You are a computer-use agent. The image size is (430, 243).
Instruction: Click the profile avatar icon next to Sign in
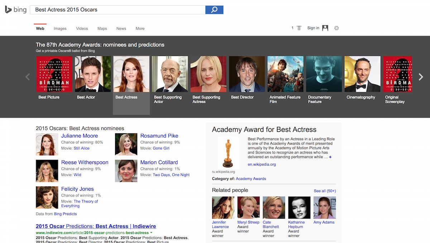tap(325, 28)
